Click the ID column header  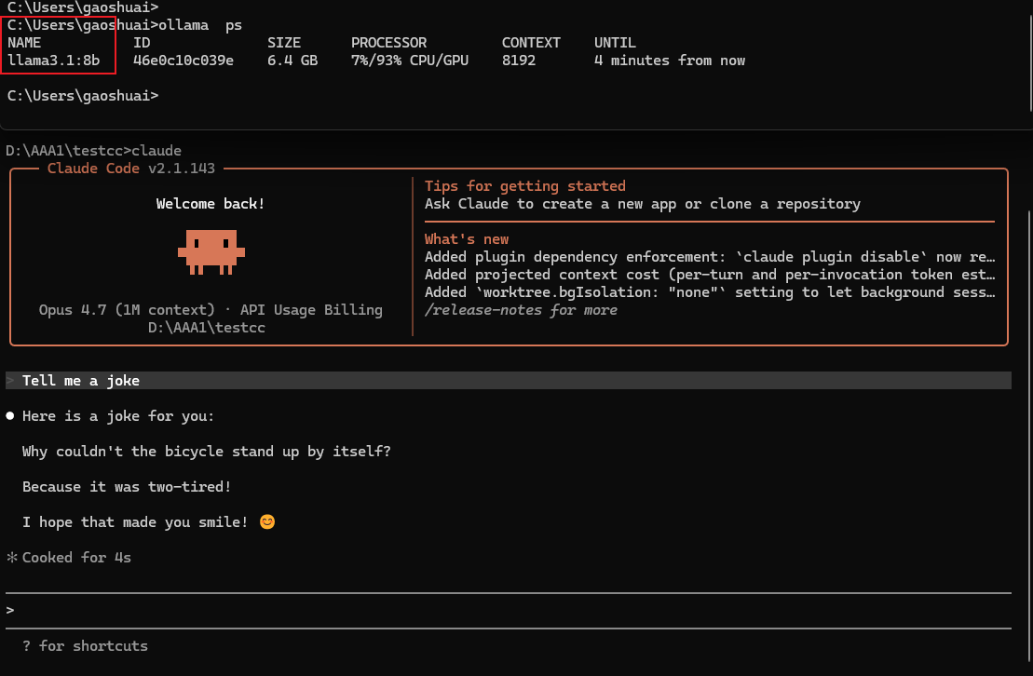pyautogui.click(x=142, y=43)
